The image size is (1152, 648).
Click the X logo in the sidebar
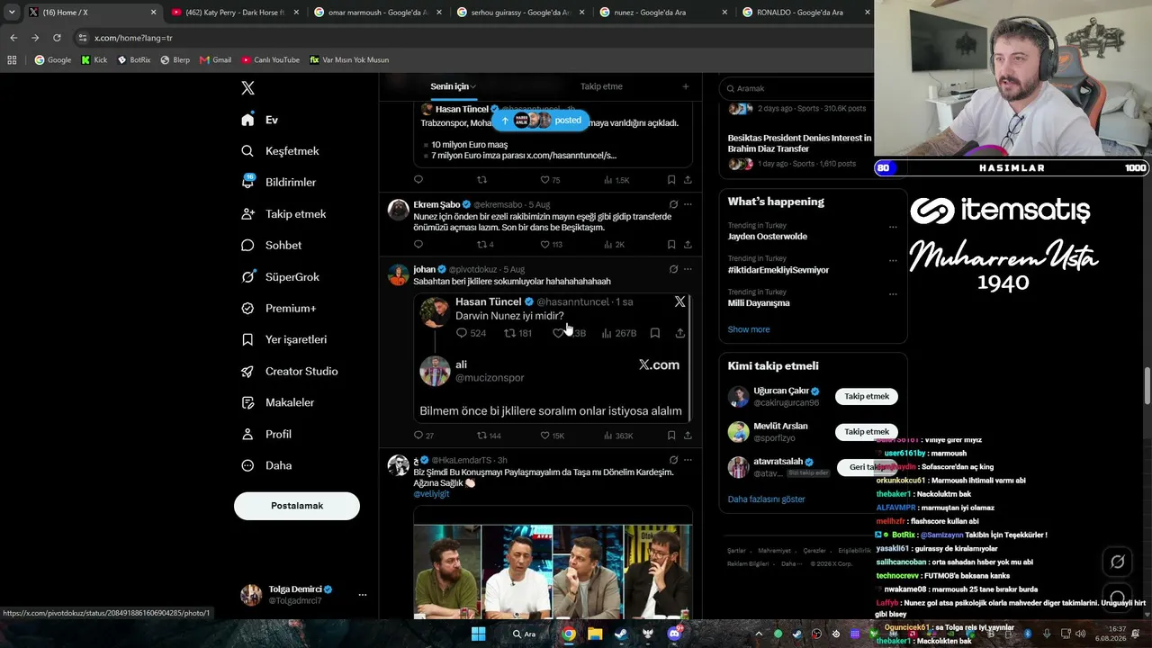248,87
